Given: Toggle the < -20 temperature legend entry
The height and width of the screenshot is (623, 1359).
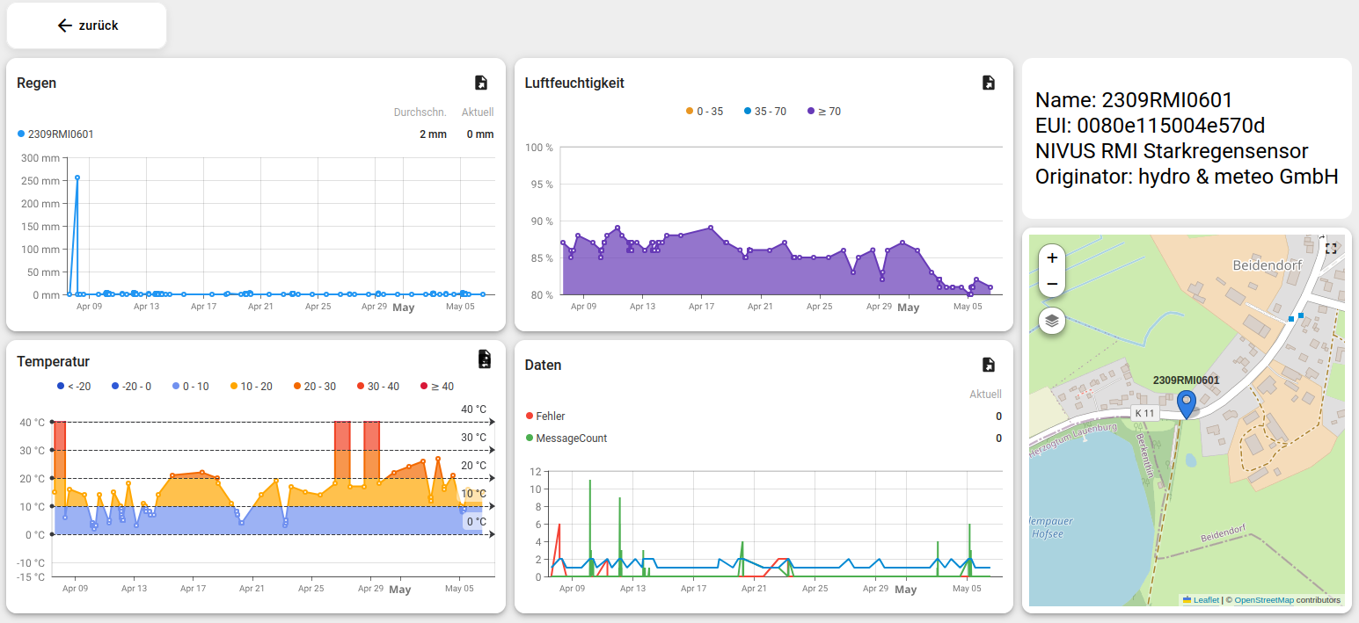Looking at the screenshot, I should pyautogui.click(x=75, y=387).
